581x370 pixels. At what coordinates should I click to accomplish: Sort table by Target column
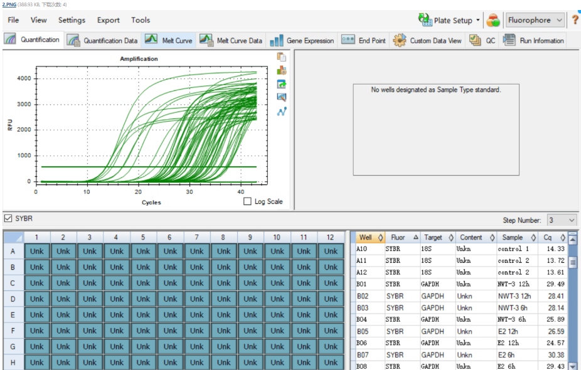(x=437, y=238)
